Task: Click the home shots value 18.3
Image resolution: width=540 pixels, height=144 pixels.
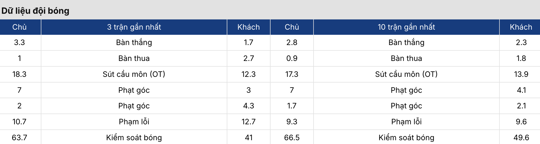Action: click(19, 74)
